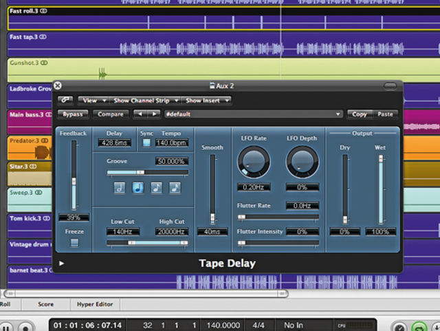The height and width of the screenshot is (331, 440).
Task: Click the Wet output slider
Action: click(x=381, y=189)
